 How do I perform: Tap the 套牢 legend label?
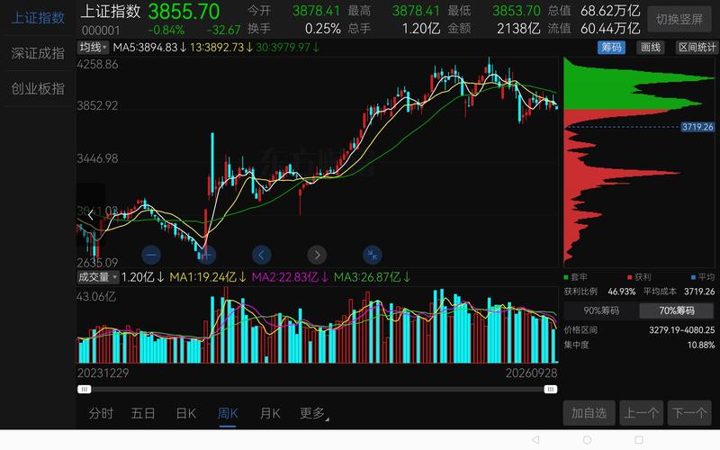pyautogui.click(x=579, y=277)
